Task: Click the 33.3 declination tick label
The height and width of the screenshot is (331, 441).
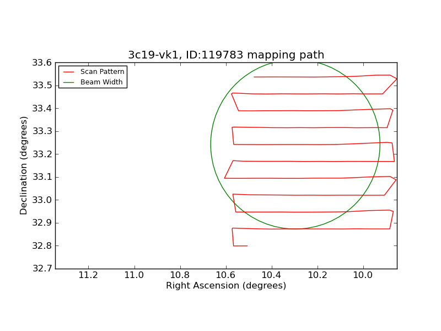Action: (x=42, y=131)
